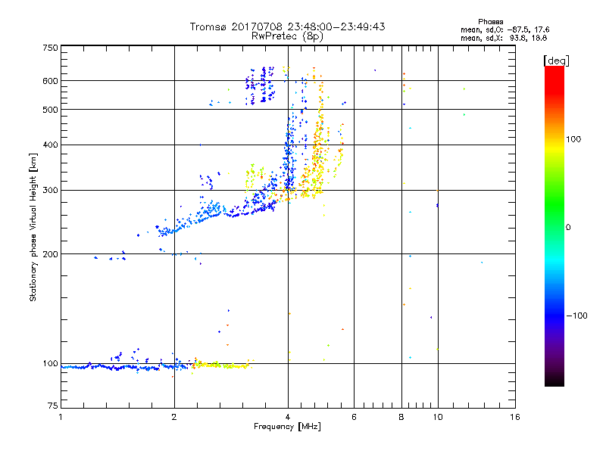This screenshot has height=454, width=606.
Task: Click the 100 tick label on colorbar
Action: [x=575, y=139]
